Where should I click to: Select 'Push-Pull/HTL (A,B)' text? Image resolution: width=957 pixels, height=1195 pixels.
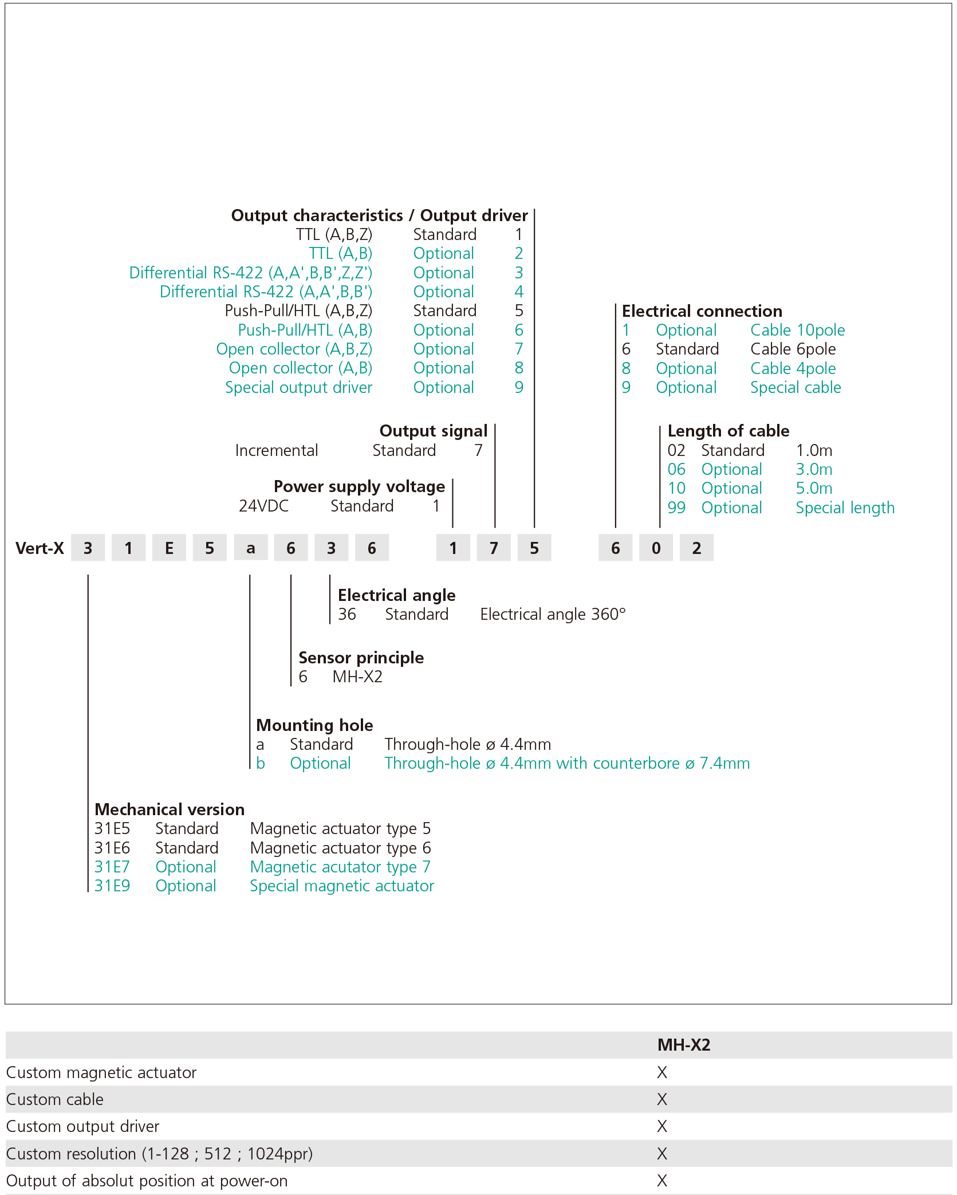coord(305,330)
